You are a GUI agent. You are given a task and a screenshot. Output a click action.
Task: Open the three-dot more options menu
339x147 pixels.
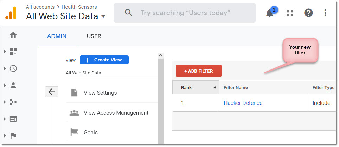click(x=326, y=13)
